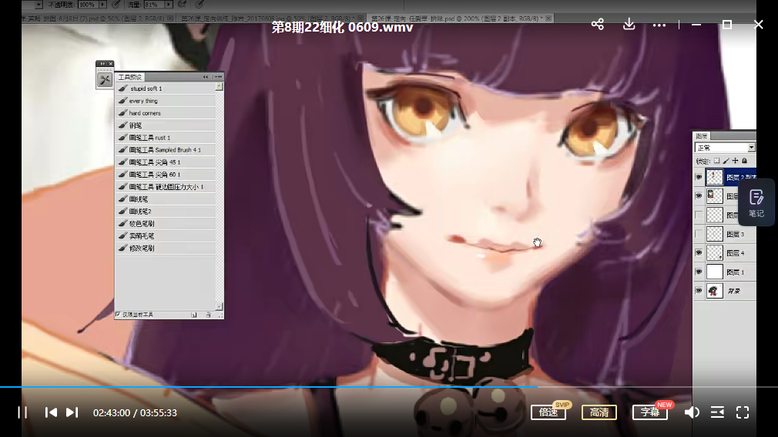Viewport: 778px width, 437px height.
Task: Select the 钢笔 tool preset
Action: pos(166,125)
